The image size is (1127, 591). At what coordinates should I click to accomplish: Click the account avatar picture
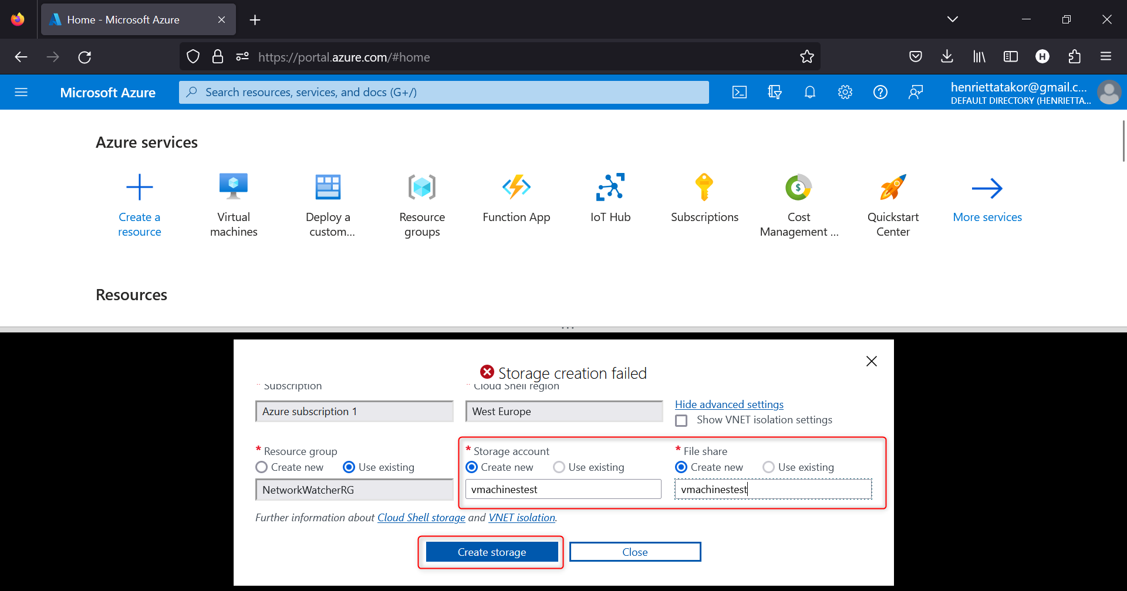(x=1109, y=92)
